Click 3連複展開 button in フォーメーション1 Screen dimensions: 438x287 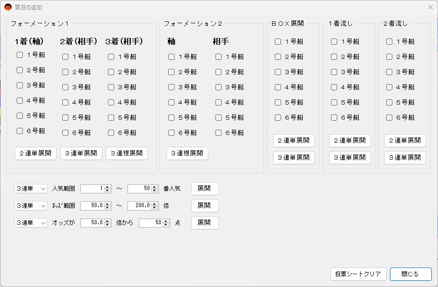click(x=127, y=153)
